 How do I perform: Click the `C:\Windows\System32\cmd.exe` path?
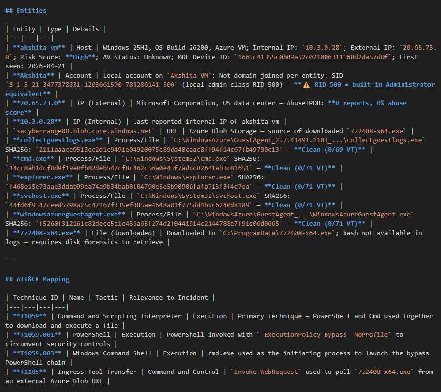(176, 159)
